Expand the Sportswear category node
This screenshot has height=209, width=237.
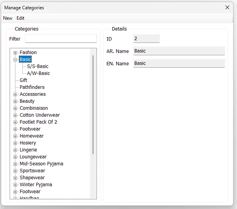(x=15, y=171)
